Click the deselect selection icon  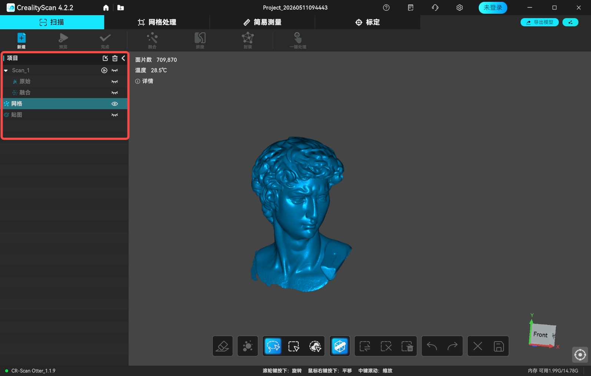point(386,346)
